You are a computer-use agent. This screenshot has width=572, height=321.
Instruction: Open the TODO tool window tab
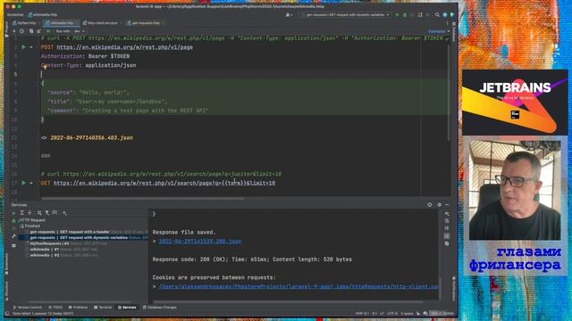click(x=55, y=308)
